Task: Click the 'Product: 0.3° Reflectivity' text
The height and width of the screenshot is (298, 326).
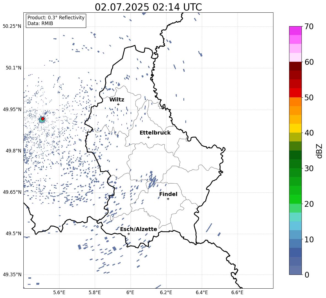Action: (56, 18)
